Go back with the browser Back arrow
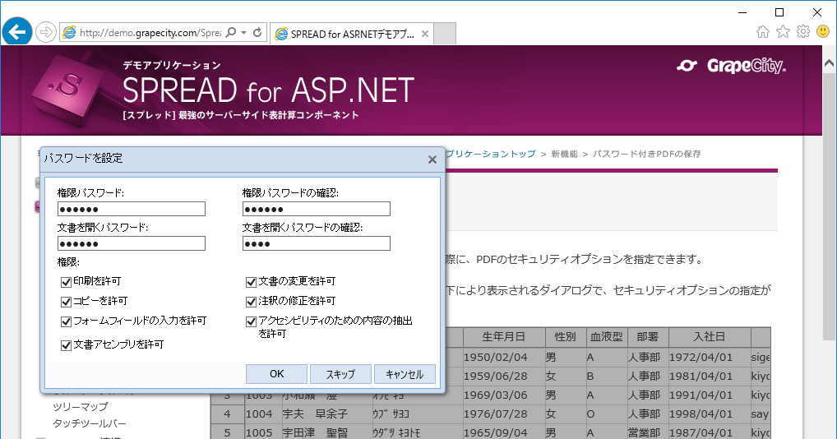Viewport: 837px width, 439px height. 17,32
